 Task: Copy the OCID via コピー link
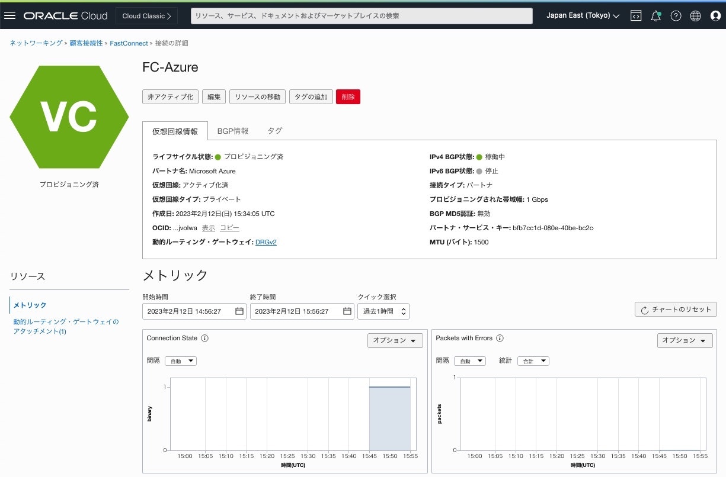(x=230, y=228)
